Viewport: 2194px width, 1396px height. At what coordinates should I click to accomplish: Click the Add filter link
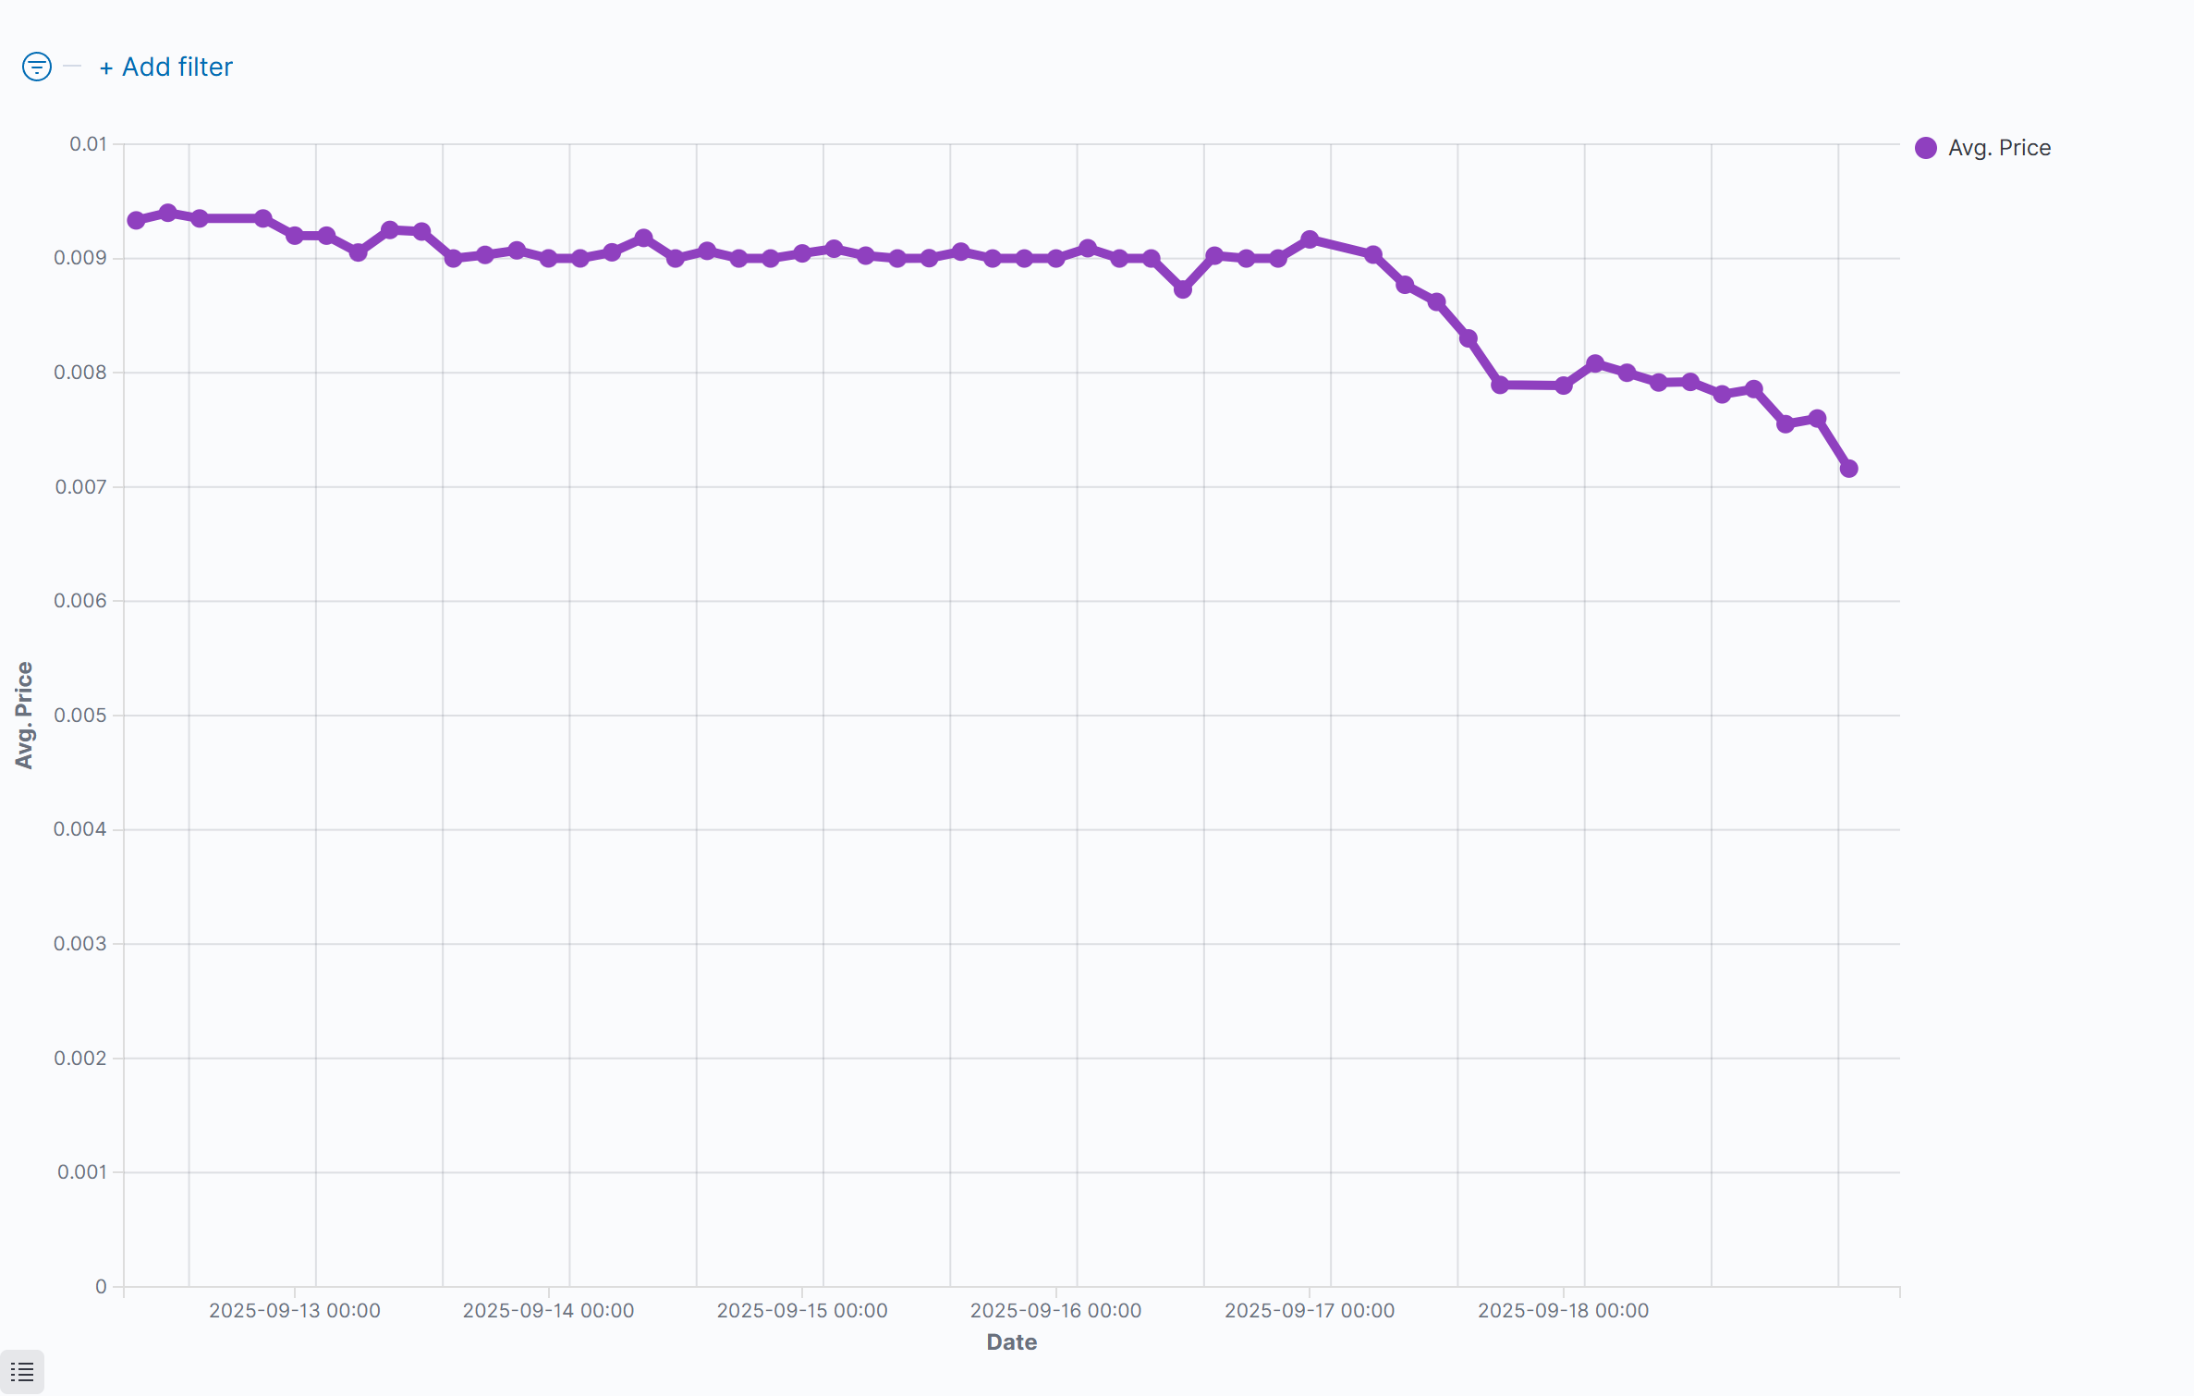coord(166,67)
